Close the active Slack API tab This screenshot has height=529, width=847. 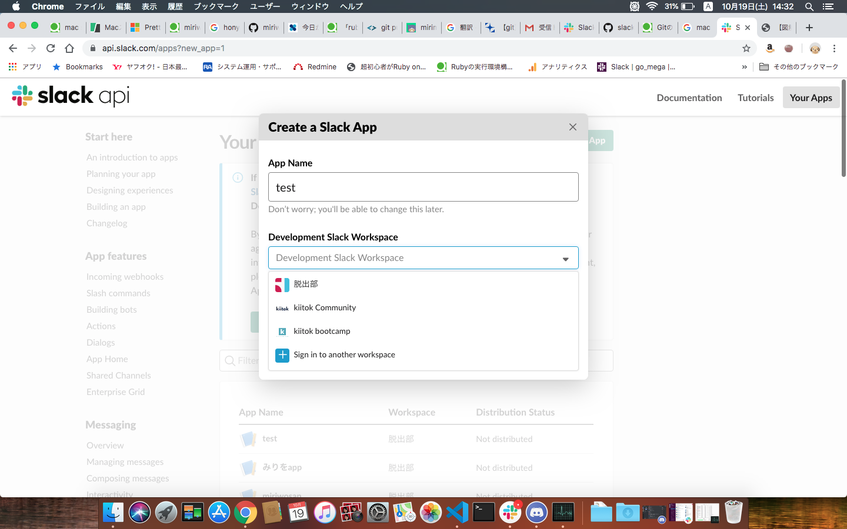[748, 28]
